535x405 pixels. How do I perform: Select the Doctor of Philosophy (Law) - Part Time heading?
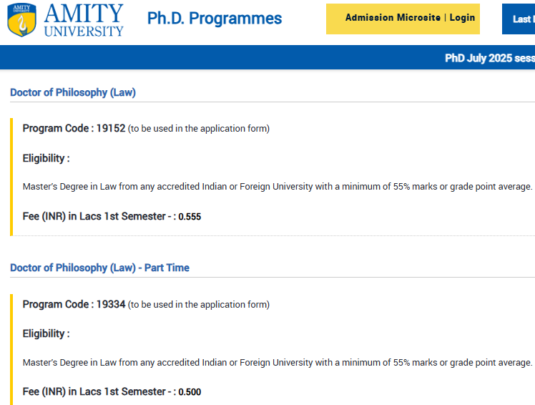point(99,268)
